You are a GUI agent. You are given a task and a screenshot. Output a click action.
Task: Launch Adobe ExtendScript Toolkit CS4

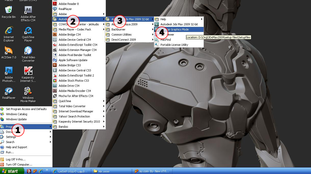click(x=79, y=45)
